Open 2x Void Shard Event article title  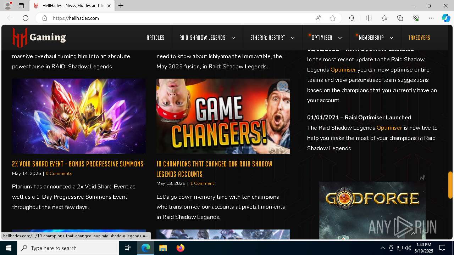[x=78, y=164]
